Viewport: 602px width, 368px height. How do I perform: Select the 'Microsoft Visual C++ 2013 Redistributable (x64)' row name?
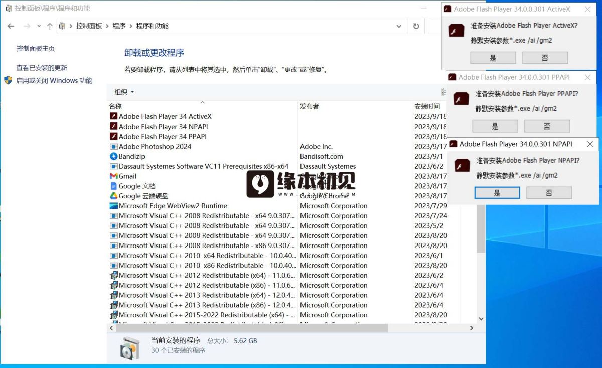tap(207, 295)
